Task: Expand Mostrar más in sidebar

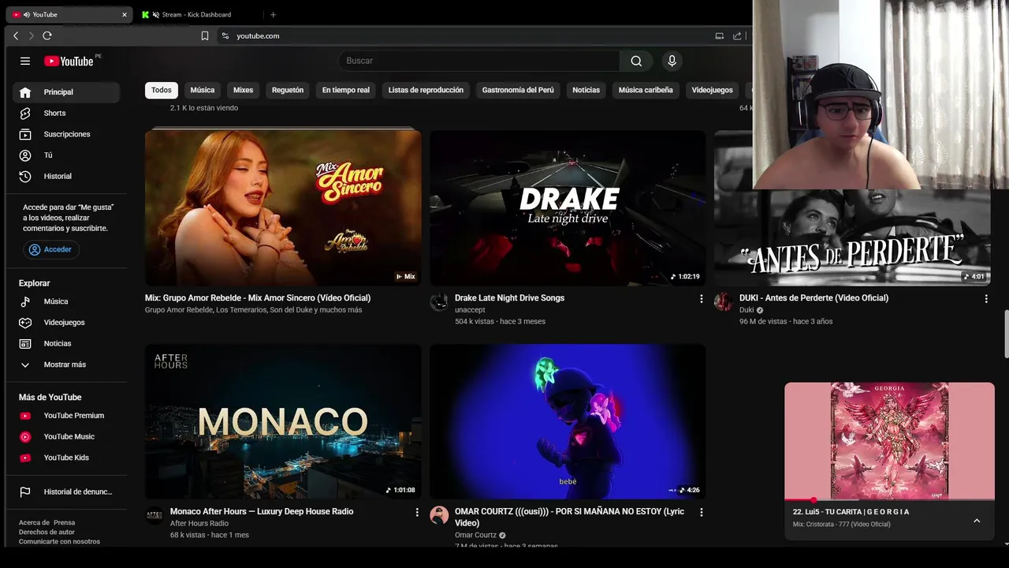Action: 66,364
